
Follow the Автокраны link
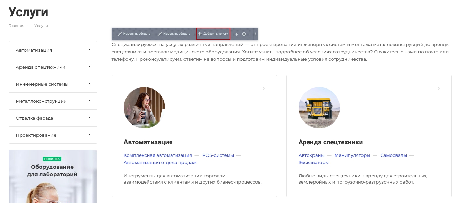pyautogui.click(x=311, y=155)
